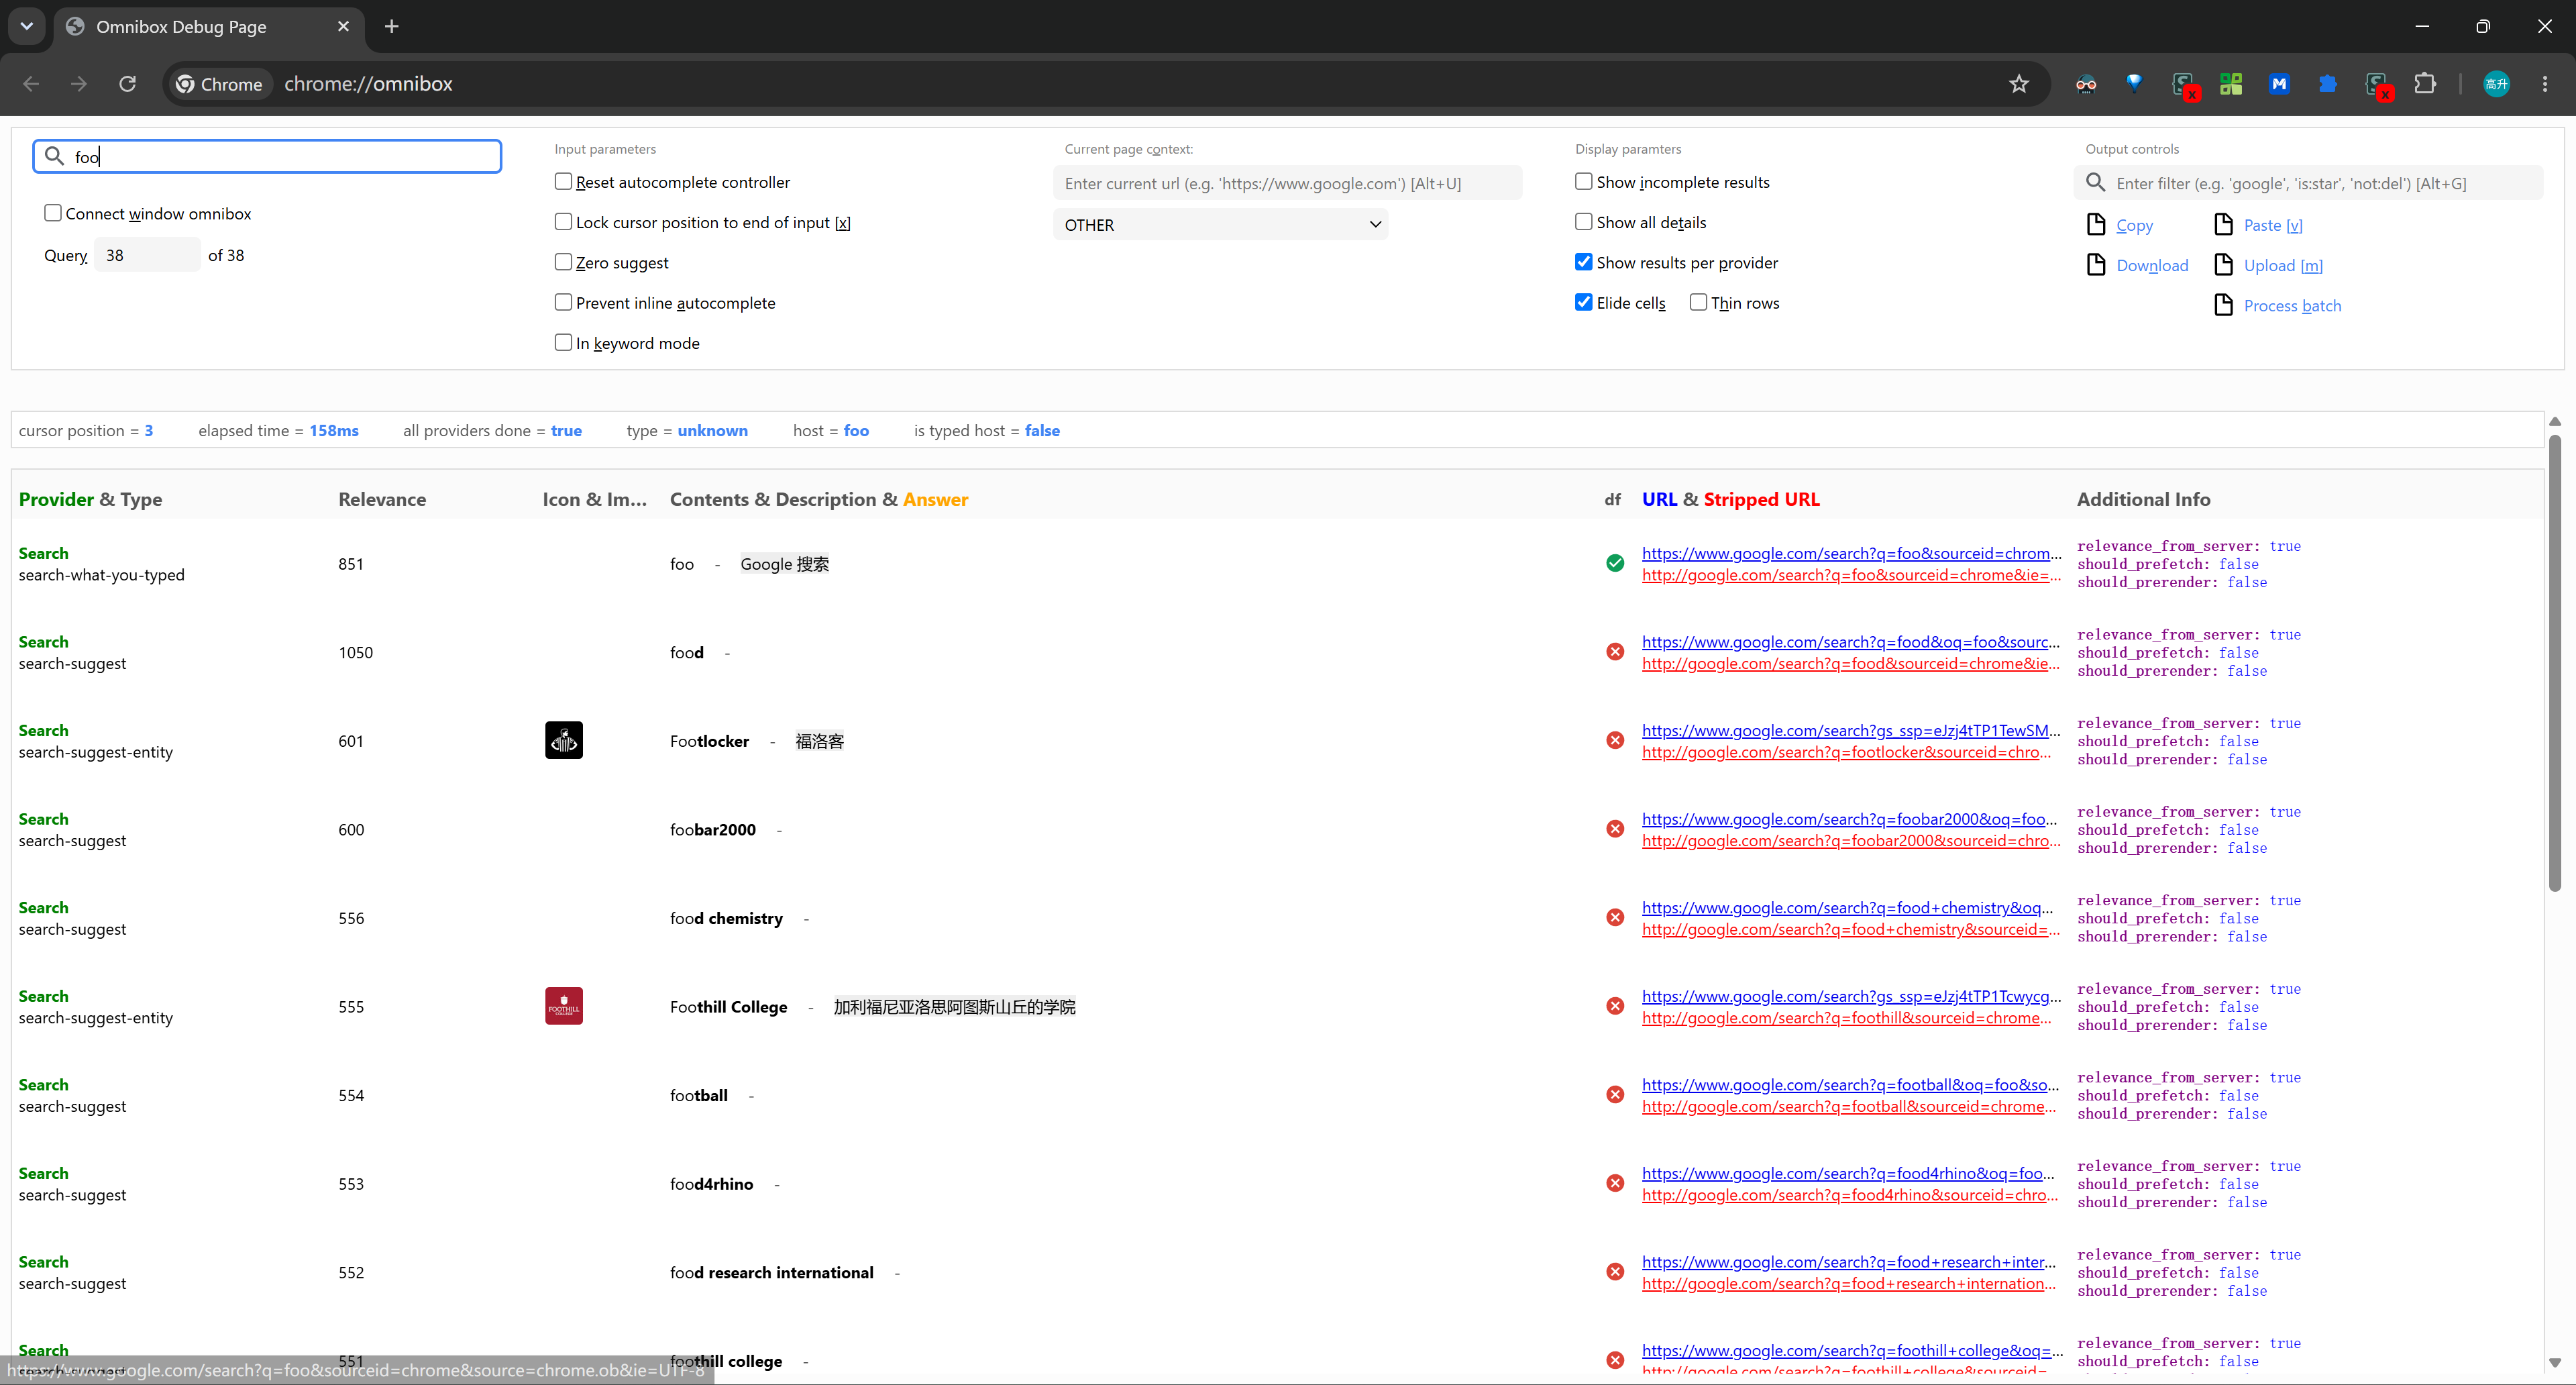Uncheck Show results per provider
The image size is (2576, 1385).
click(1584, 262)
